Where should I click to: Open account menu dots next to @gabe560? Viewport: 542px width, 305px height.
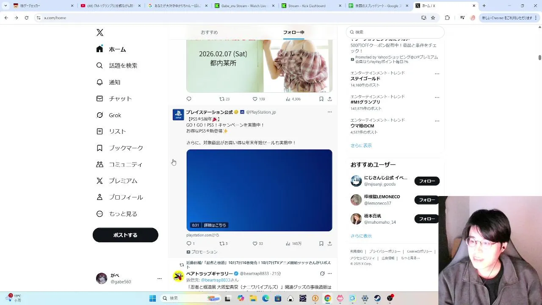pos(160,278)
